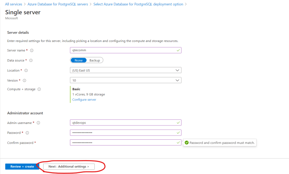Open Select deployment option breadcrumb

pos(138,4)
